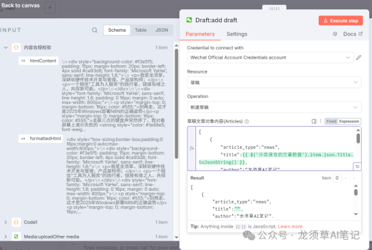Click the Result panel vertical scrollbar
The height and width of the screenshot is (250, 372).
point(356,192)
